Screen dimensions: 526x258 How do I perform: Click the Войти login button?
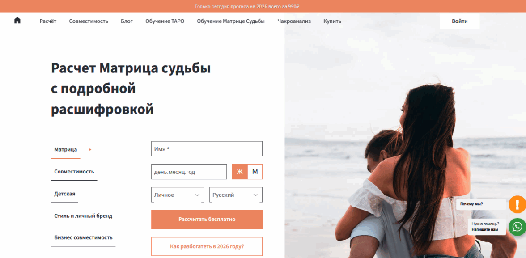460,21
